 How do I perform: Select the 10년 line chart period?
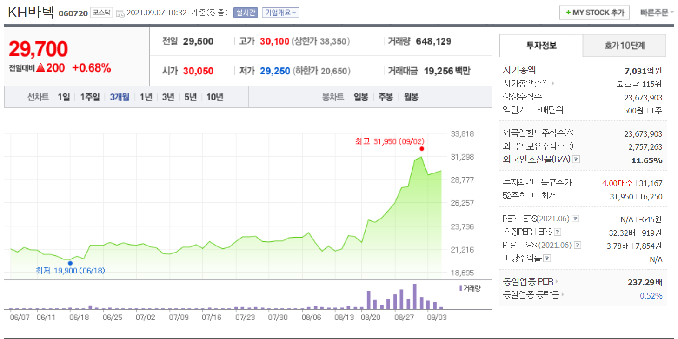tap(215, 97)
